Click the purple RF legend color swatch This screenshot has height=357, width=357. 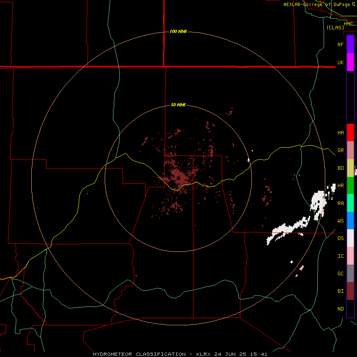(x=350, y=44)
